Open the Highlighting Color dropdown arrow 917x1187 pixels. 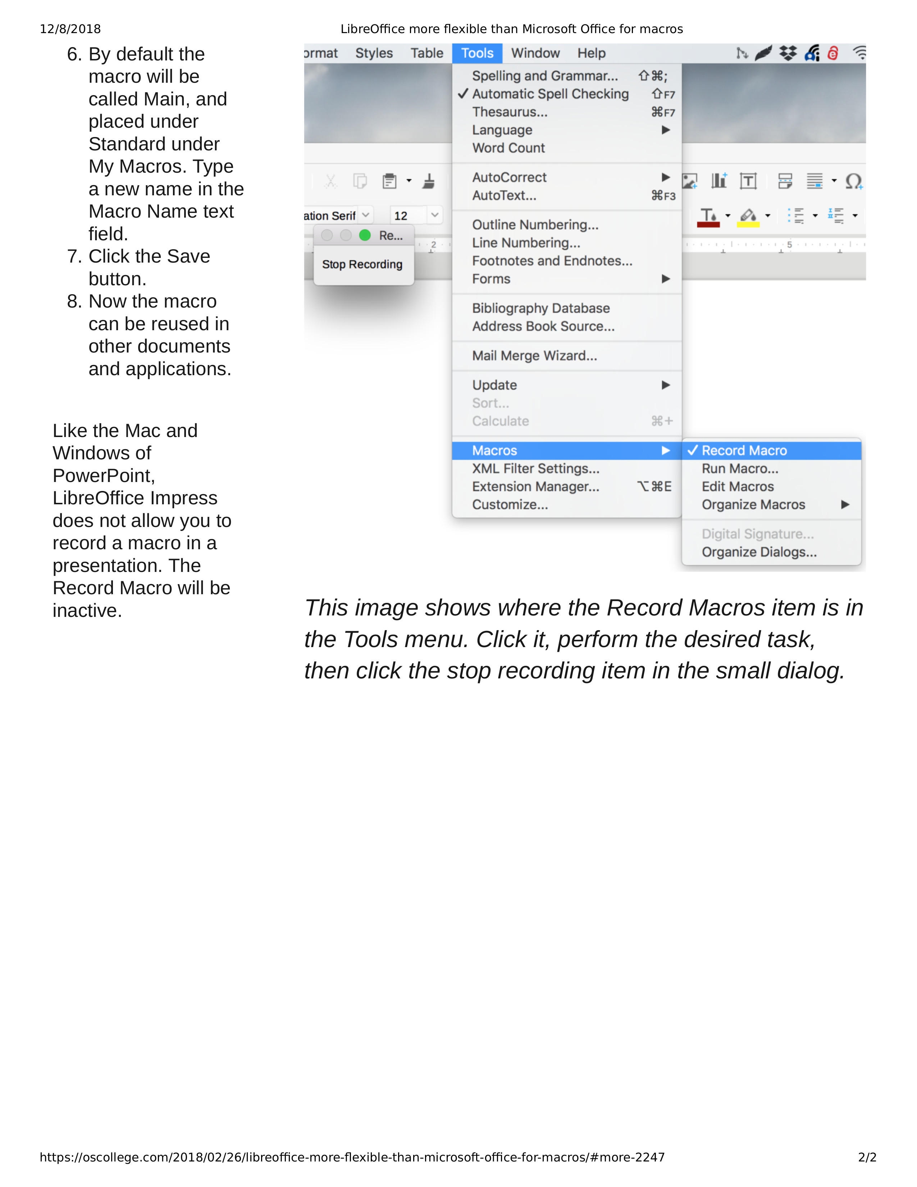click(768, 216)
